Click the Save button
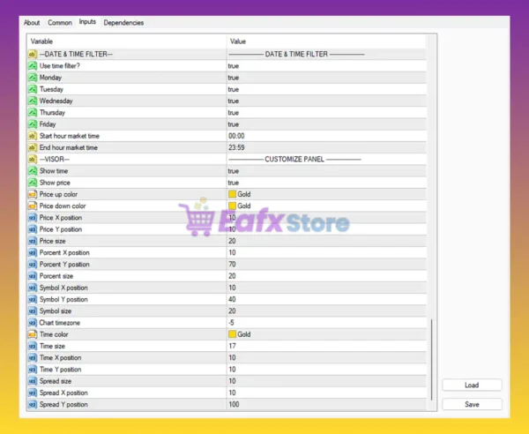 [472, 404]
